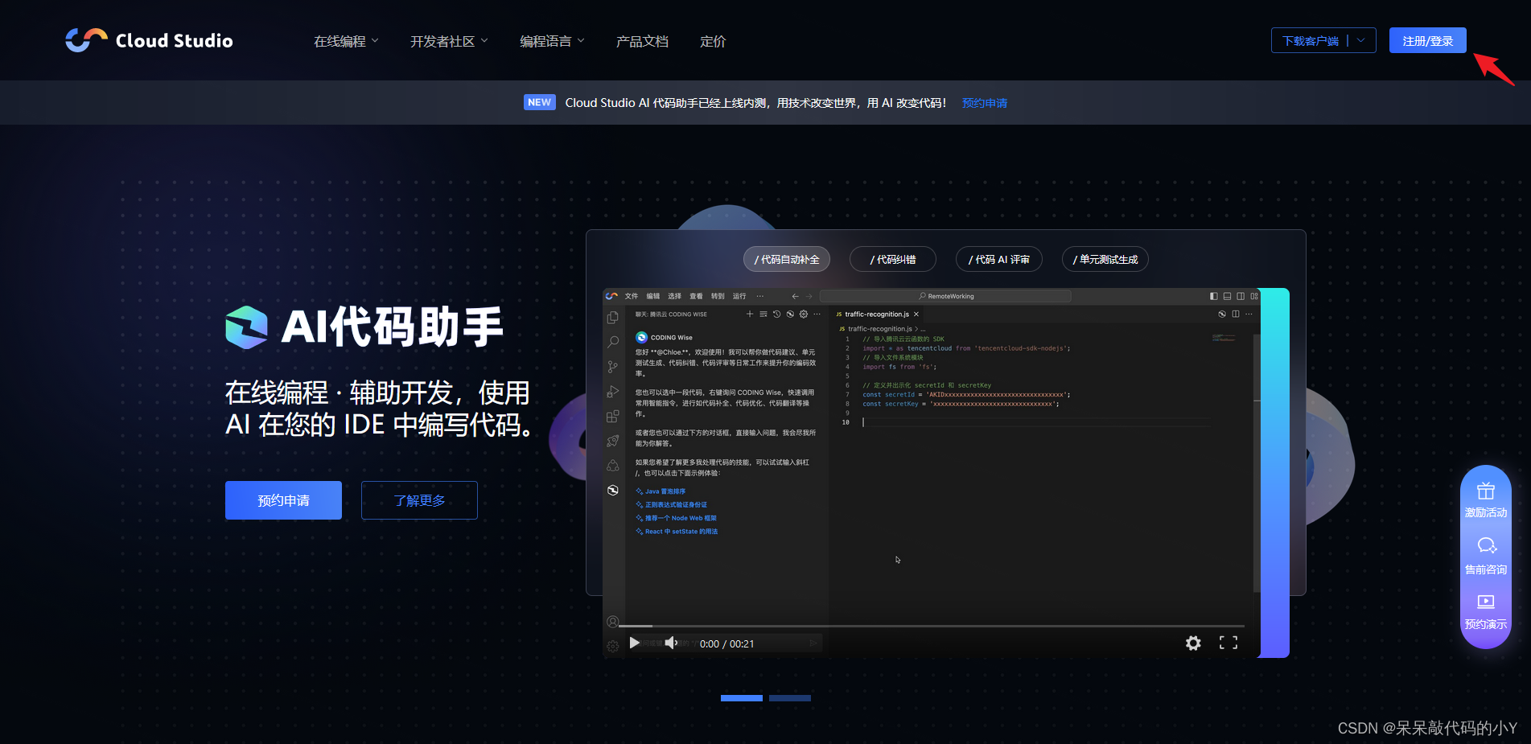Open the rocket deploy icon in the IDE
This screenshot has width=1531, height=744.
tap(613, 441)
